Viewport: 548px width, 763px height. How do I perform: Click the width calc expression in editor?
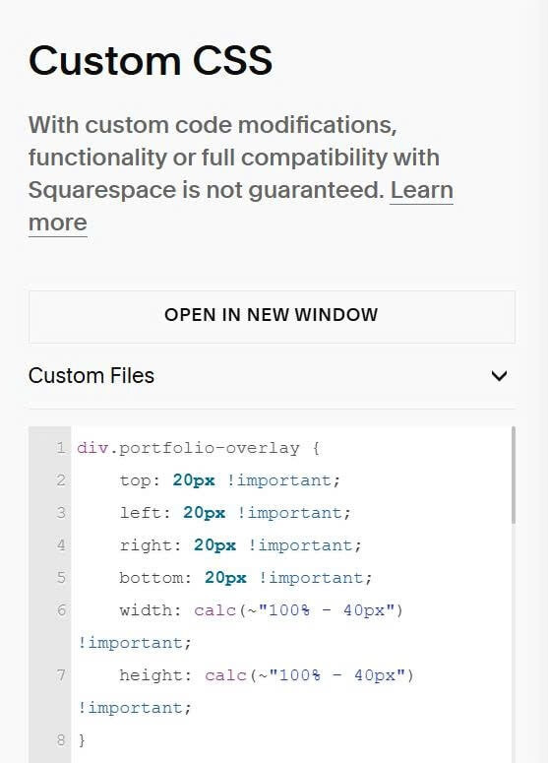coord(298,610)
